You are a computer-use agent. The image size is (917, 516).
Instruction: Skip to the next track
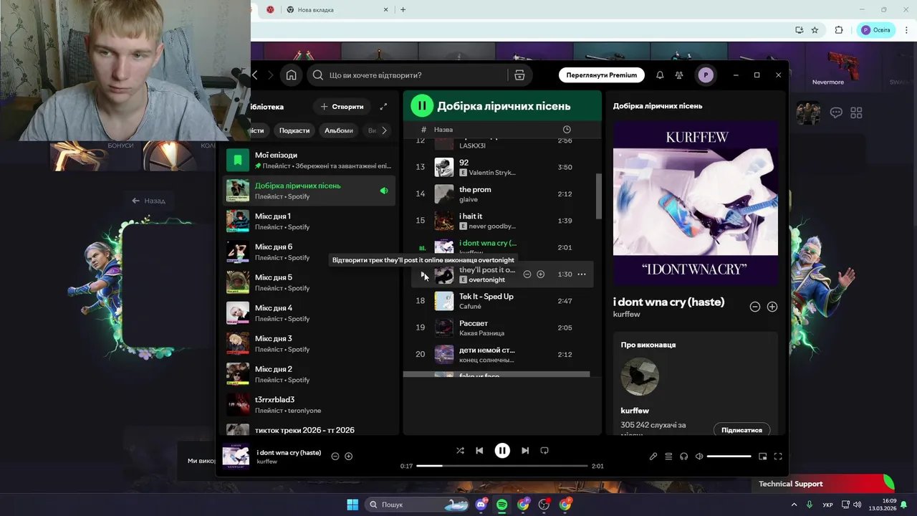coord(525,451)
